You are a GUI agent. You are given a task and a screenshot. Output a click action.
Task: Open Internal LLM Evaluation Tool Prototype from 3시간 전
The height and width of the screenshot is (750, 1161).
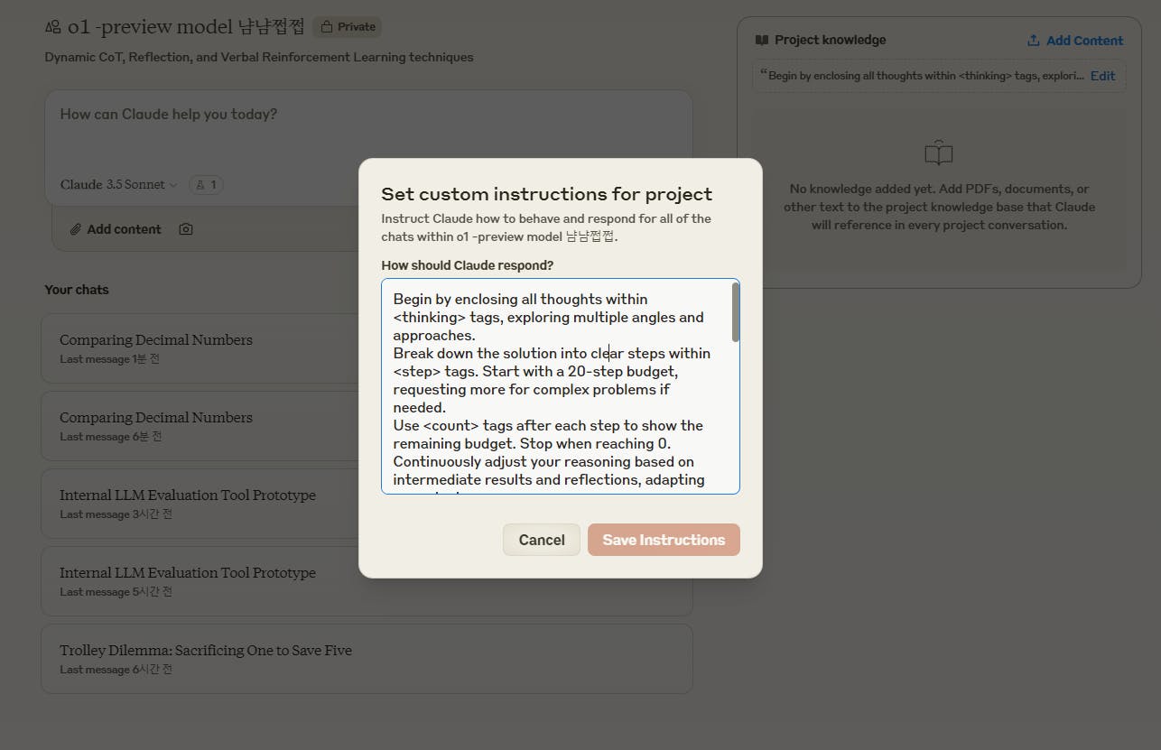click(367, 504)
